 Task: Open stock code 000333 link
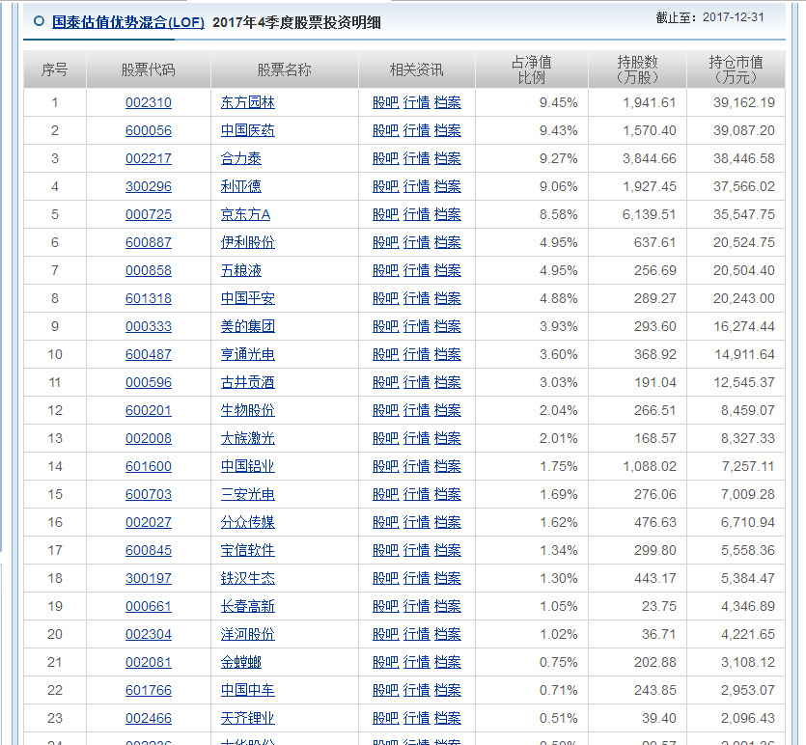(x=149, y=327)
